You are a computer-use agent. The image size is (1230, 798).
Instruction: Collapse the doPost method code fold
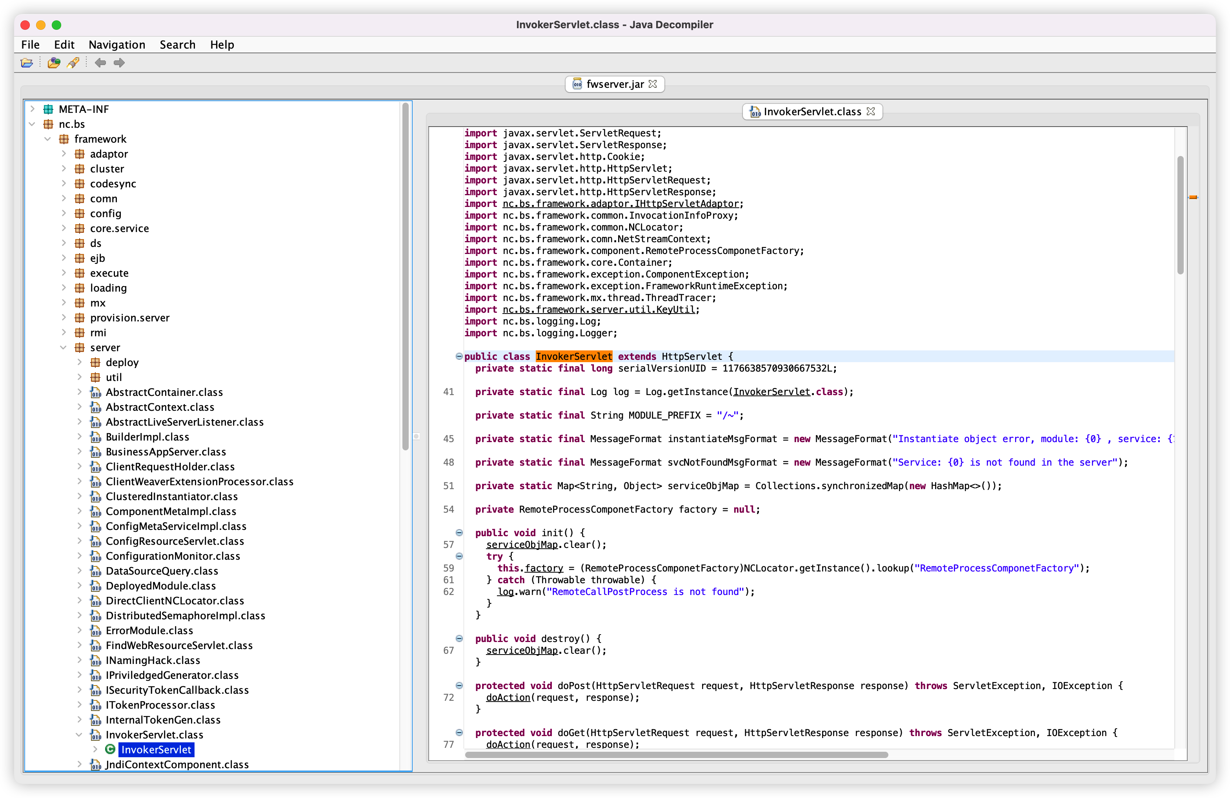point(459,686)
